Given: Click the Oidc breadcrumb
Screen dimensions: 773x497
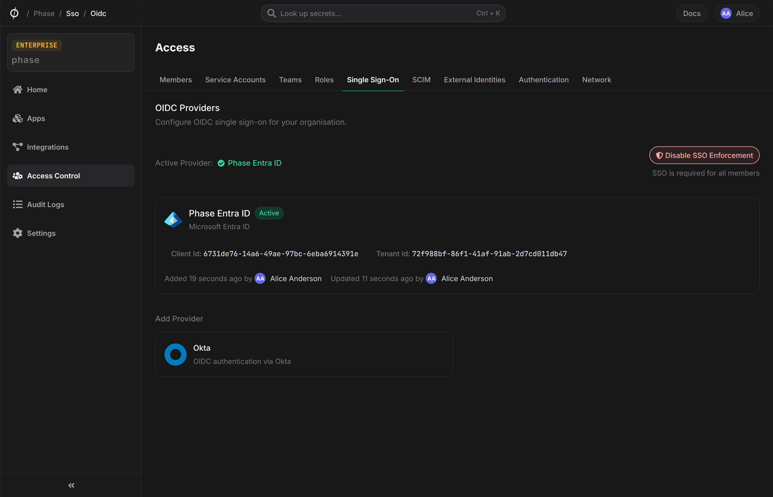Looking at the screenshot, I should coord(98,13).
